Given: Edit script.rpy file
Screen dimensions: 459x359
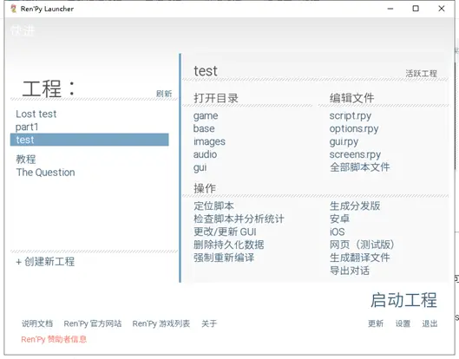Looking at the screenshot, I should pos(350,116).
